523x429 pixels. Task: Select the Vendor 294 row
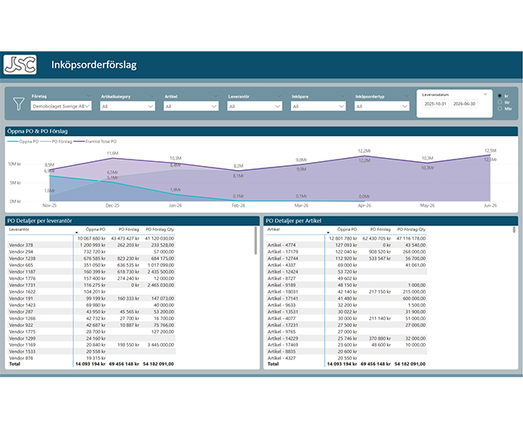point(92,252)
